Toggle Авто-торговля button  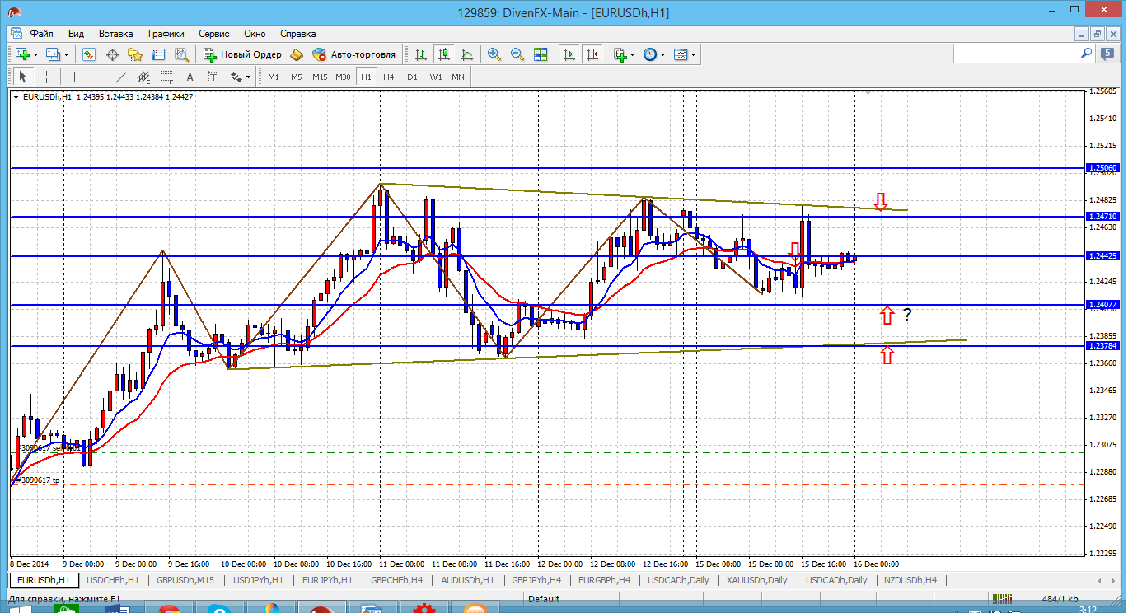pyautogui.click(x=354, y=54)
